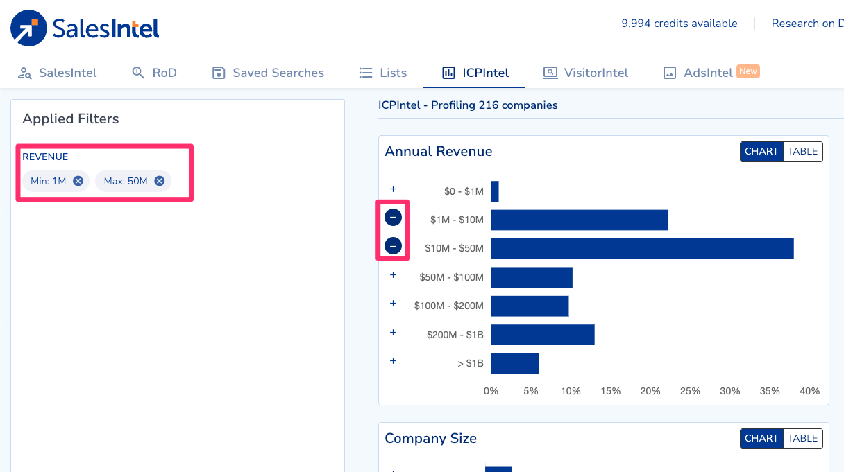Screen dimensions: 844x472
Task: Open the Saved Searches tab
Action: tap(268, 73)
